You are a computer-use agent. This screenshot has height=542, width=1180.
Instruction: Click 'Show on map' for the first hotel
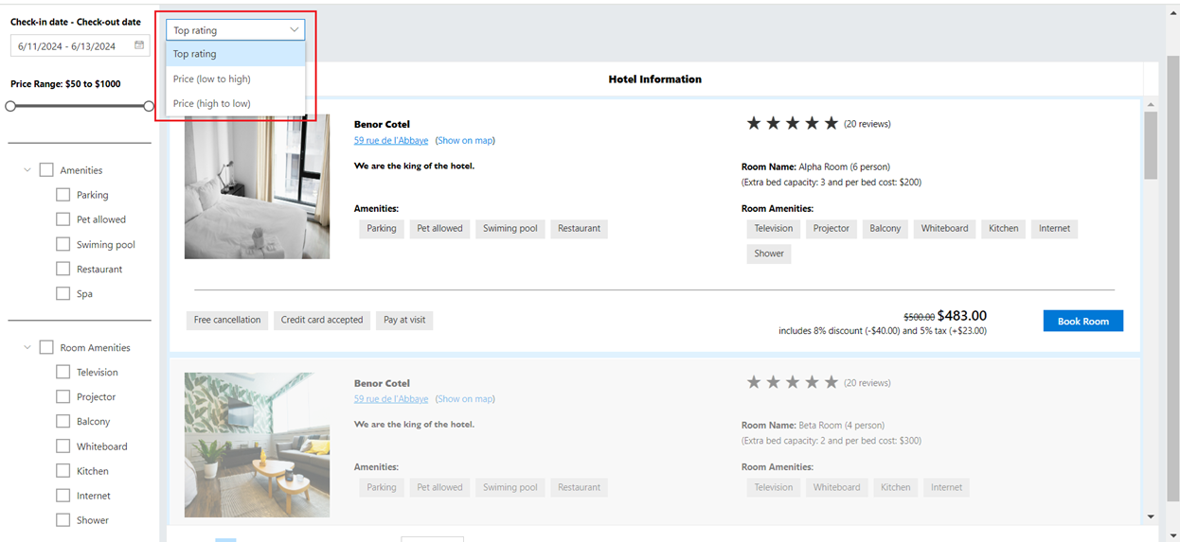[x=464, y=141]
